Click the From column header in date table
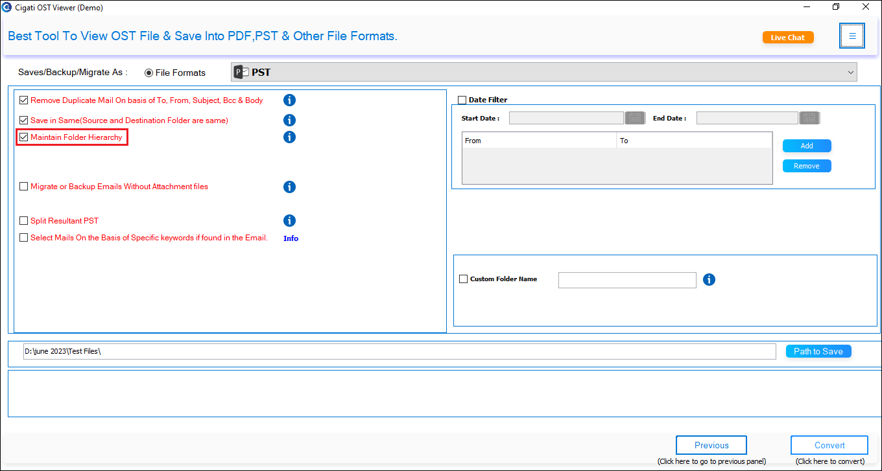This screenshot has width=882, height=471. coord(540,141)
